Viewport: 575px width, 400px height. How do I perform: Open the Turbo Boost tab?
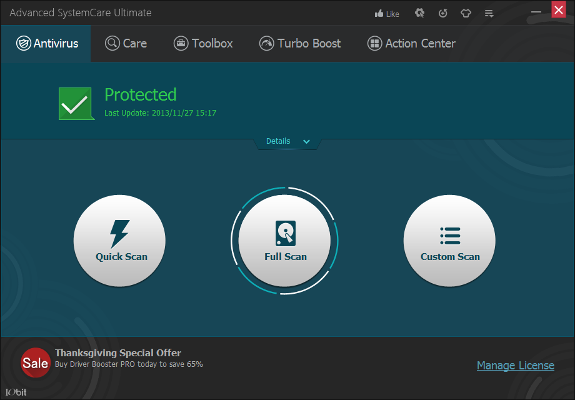point(300,43)
